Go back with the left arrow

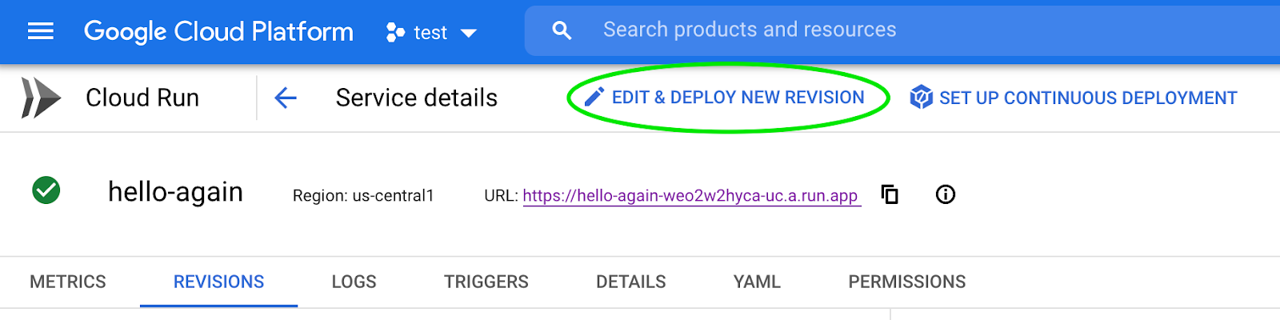coord(286,98)
